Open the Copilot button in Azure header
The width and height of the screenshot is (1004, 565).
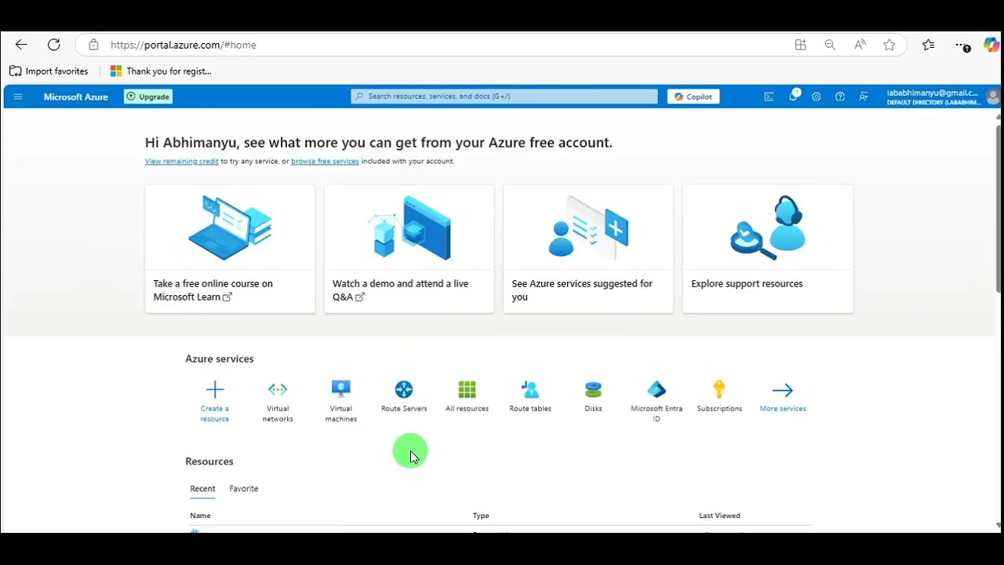click(x=693, y=97)
